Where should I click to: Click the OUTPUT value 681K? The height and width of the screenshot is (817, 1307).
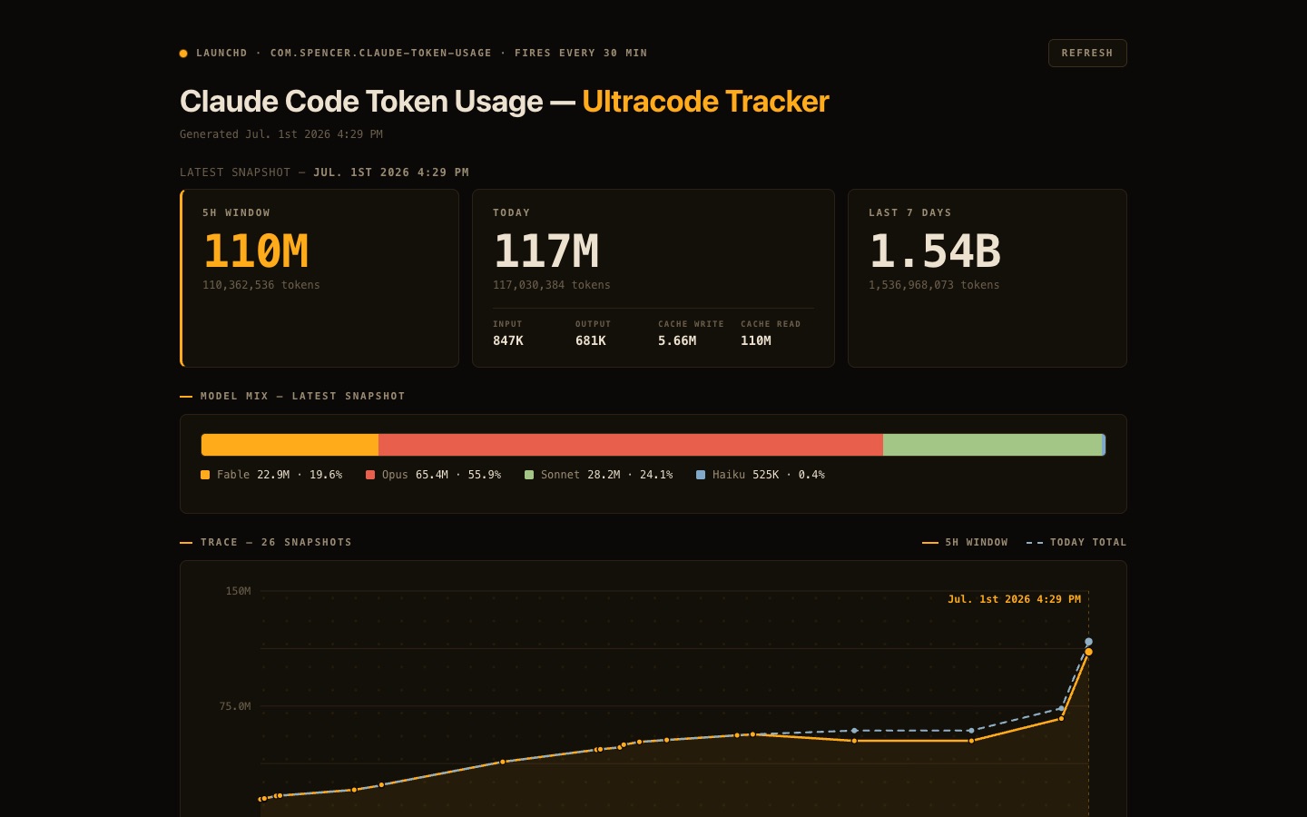pyautogui.click(x=591, y=340)
